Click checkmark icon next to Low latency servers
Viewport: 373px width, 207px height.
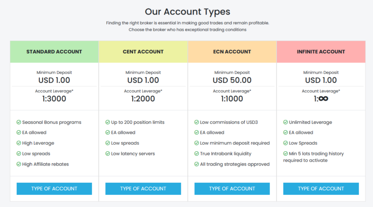(x=108, y=154)
